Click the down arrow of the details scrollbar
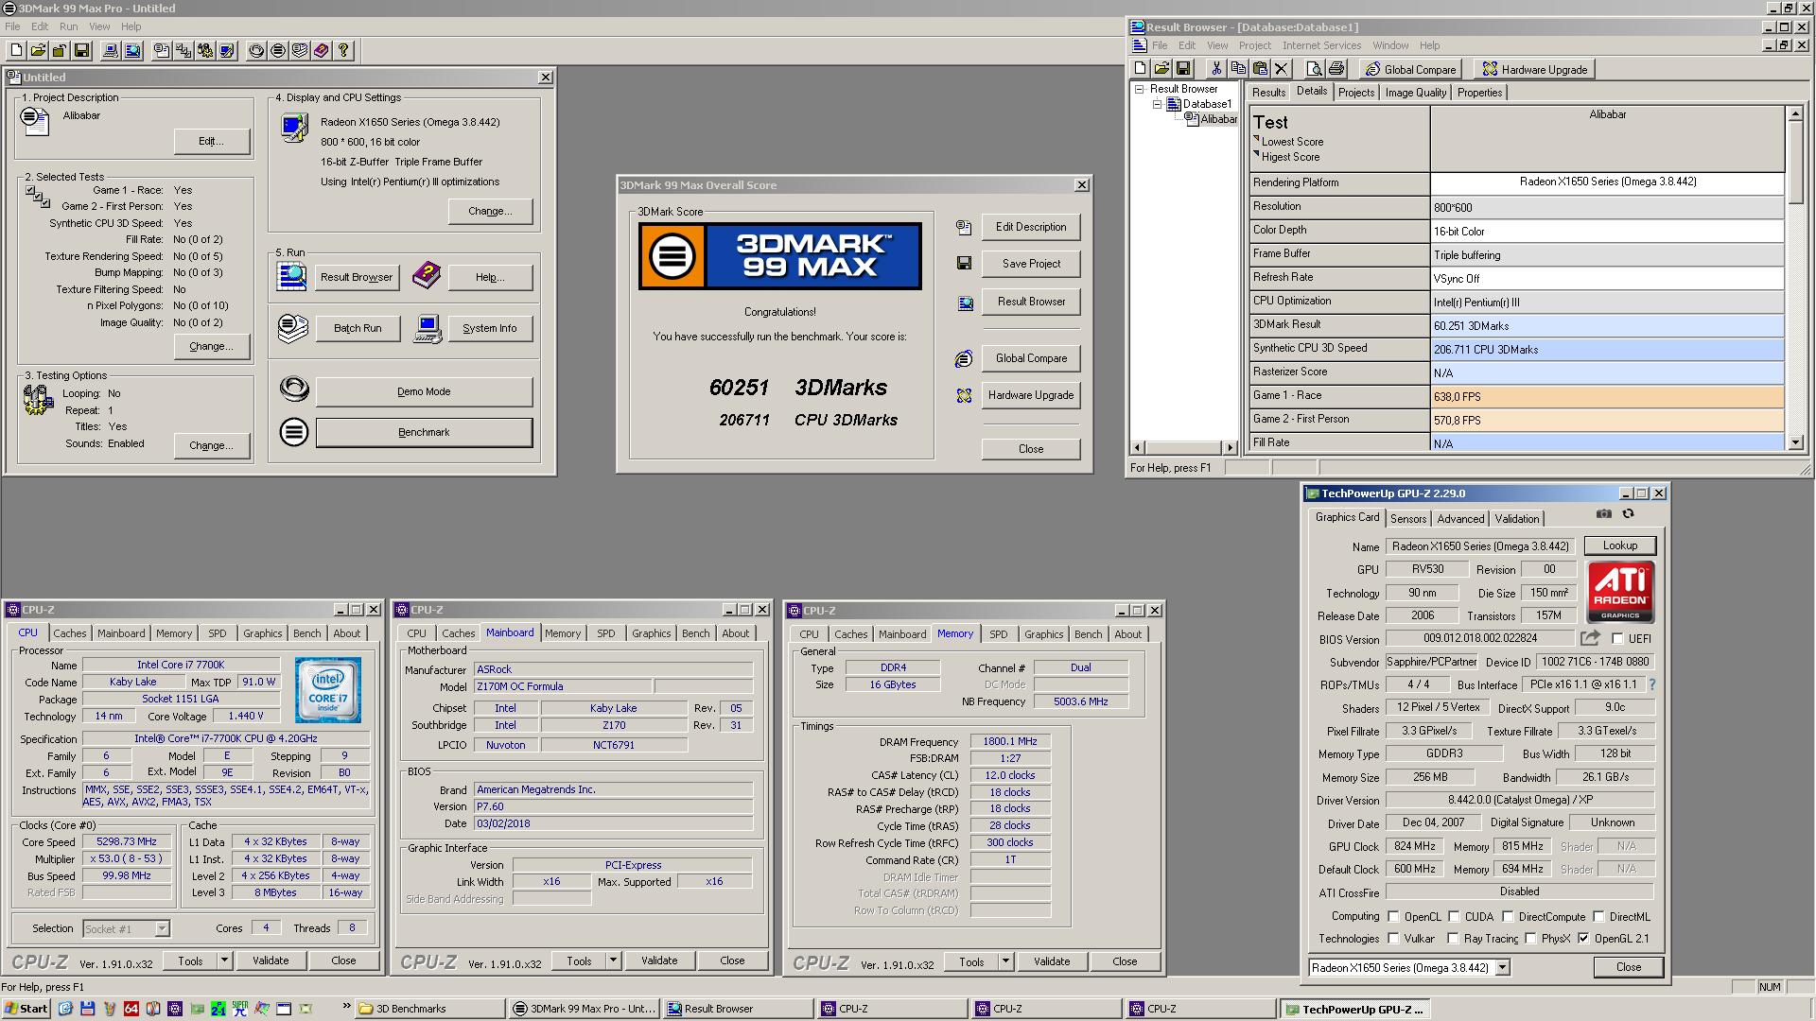The width and height of the screenshot is (1816, 1021). (x=1795, y=441)
